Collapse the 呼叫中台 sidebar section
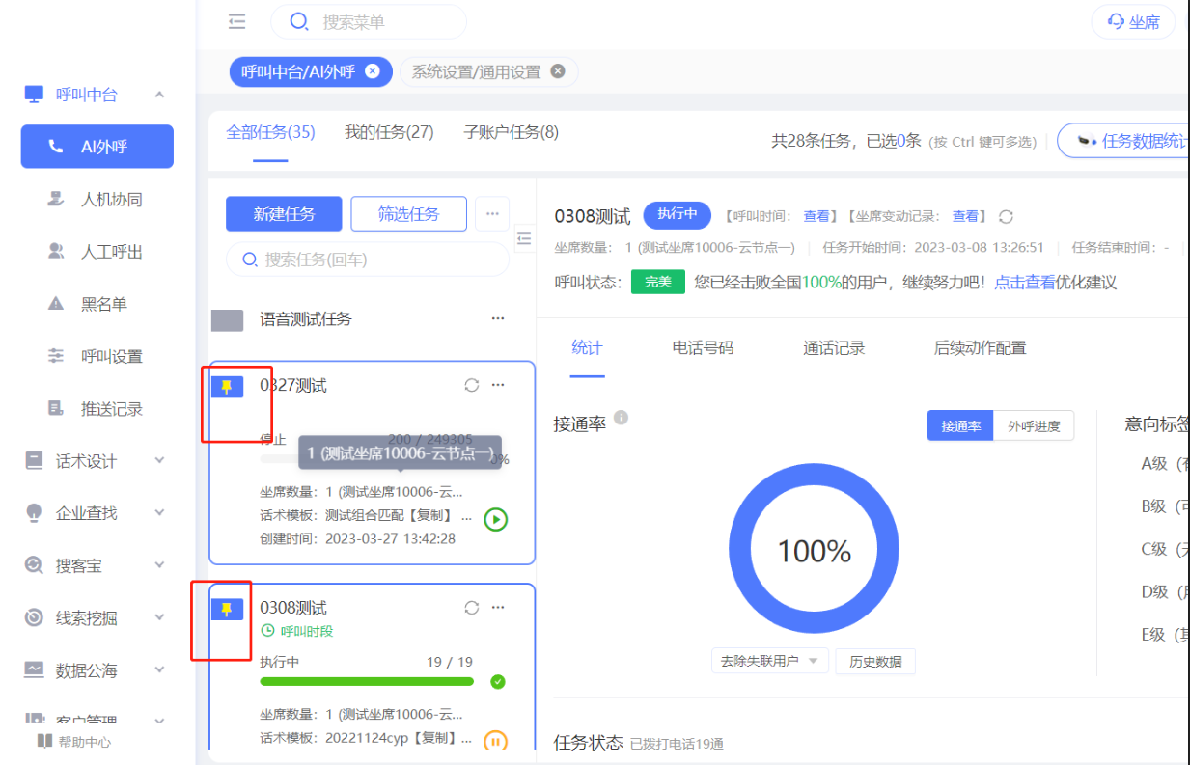The image size is (1190, 765). 160,95
